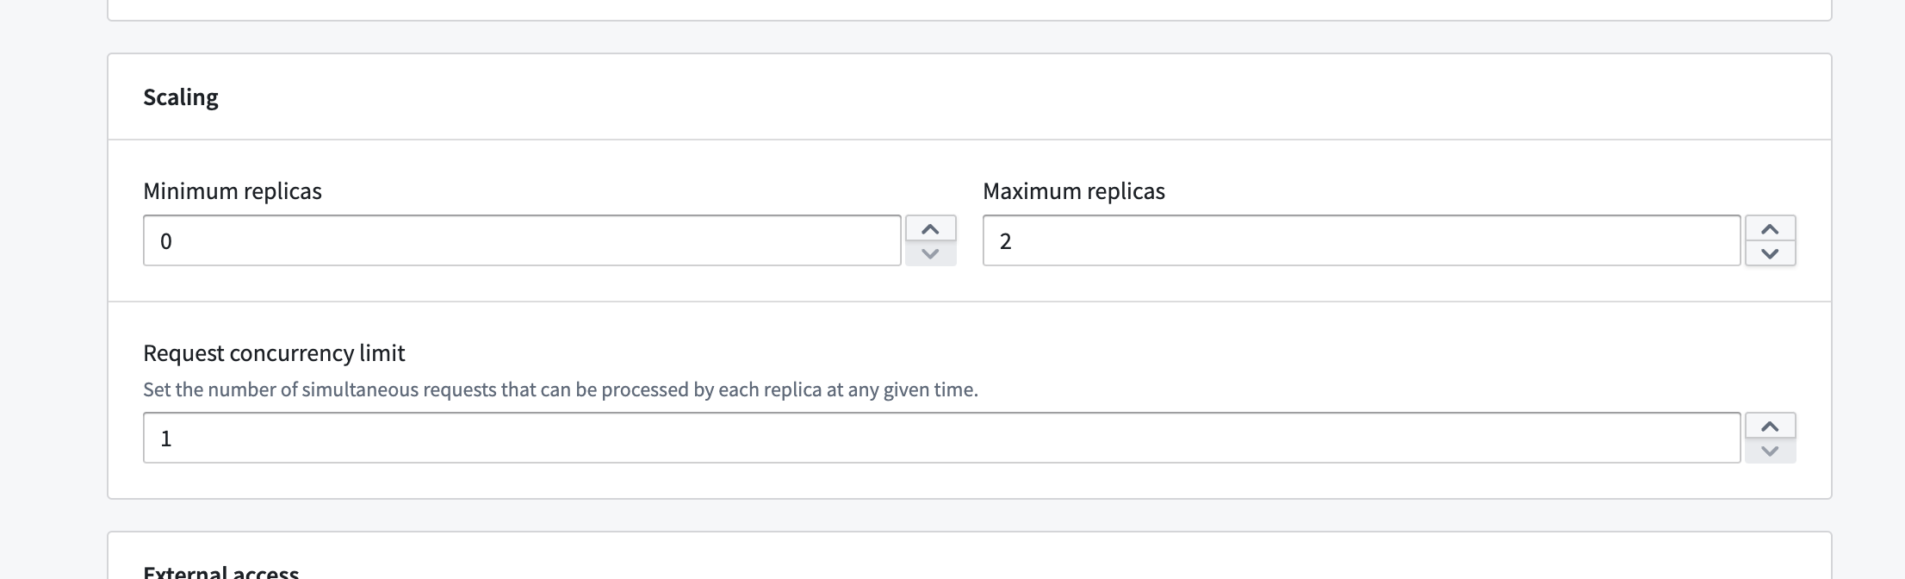The image size is (1905, 579).
Task: Increment Minimum replicas with the up arrow
Action: click(930, 228)
